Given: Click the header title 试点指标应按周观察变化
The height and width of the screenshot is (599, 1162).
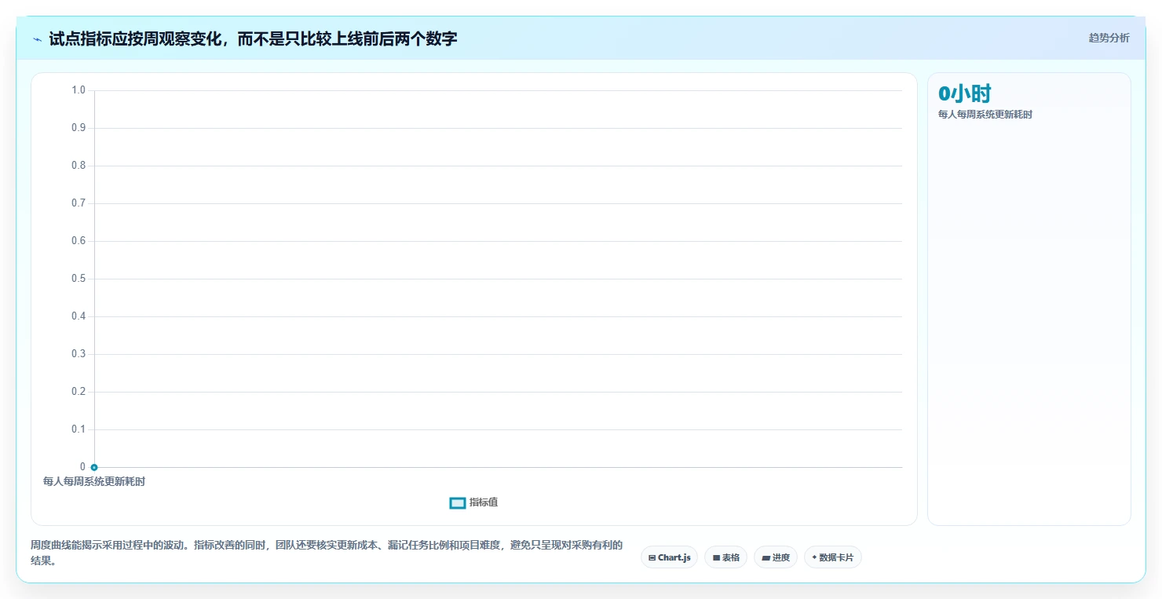Looking at the screenshot, I should pyautogui.click(x=253, y=38).
